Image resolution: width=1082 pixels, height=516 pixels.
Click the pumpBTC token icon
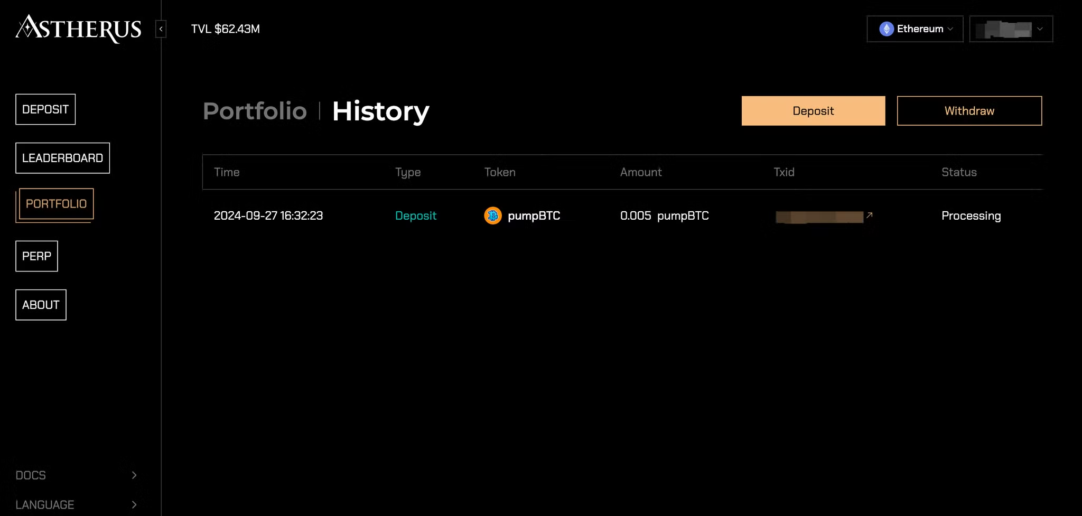492,215
